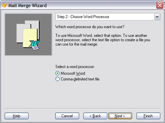Proceed to the next step with Next
Viewport: 165px width, 123px height.
120,116
